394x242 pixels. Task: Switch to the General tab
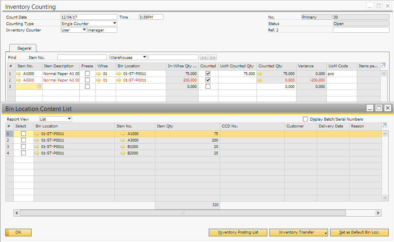[24, 48]
